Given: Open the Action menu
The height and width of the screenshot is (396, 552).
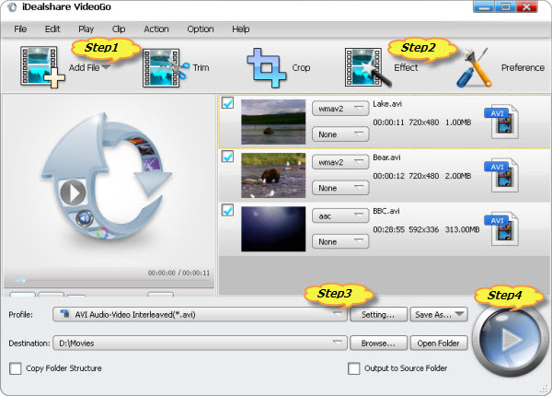Looking at the screenshot, I should pos(156,29).
